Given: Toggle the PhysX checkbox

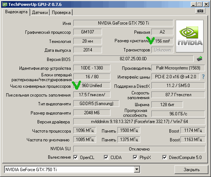Looking at the screenshot, I should [135, 157].
